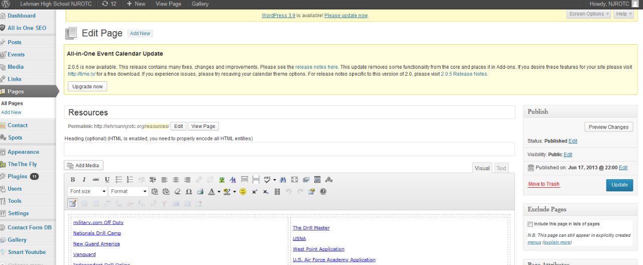Switch to the Text editor tab
The height and width of the screenshot is (265, 643).
(x=501, y=168)
